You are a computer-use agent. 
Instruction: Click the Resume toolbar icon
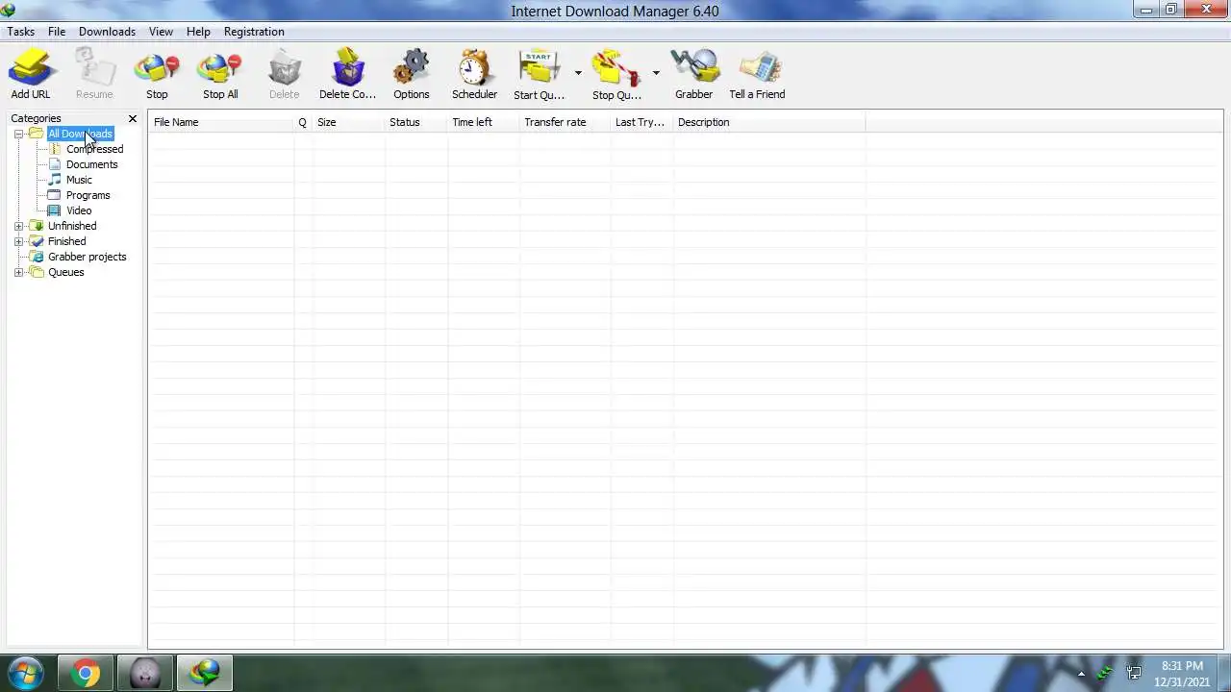click(x=94, y=69)
